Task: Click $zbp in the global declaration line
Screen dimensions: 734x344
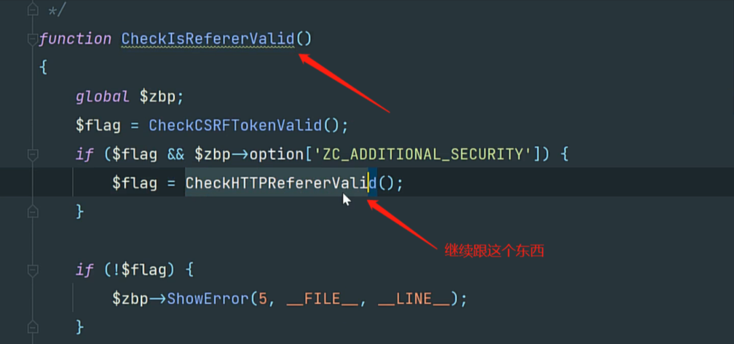Action: [x=158, y=97]
